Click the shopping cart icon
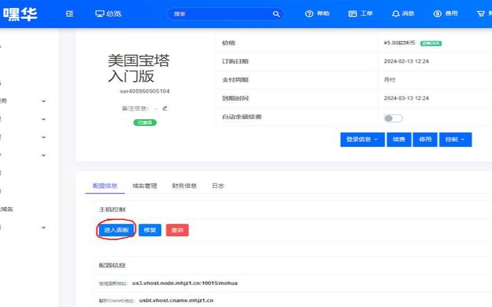Viewport: 492px width, 307px height. [x=480, y=14]
